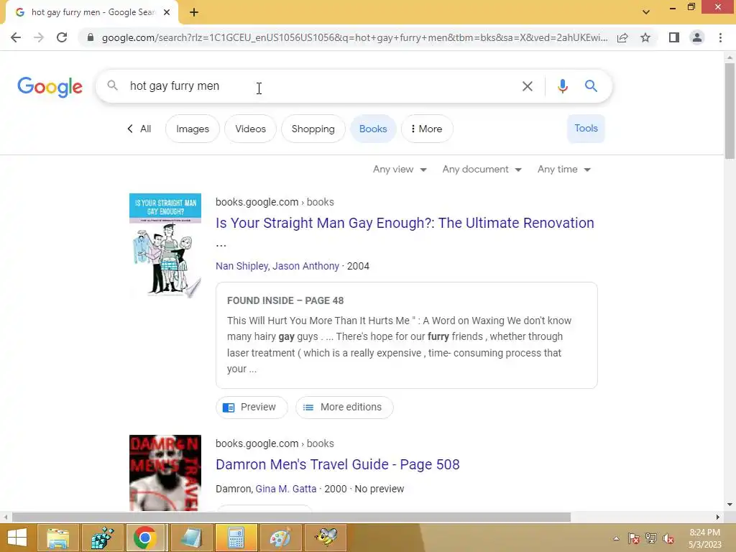This screenshot has width=736, height=552.
Task: Click the network tray icon
Action: point(651,538)
